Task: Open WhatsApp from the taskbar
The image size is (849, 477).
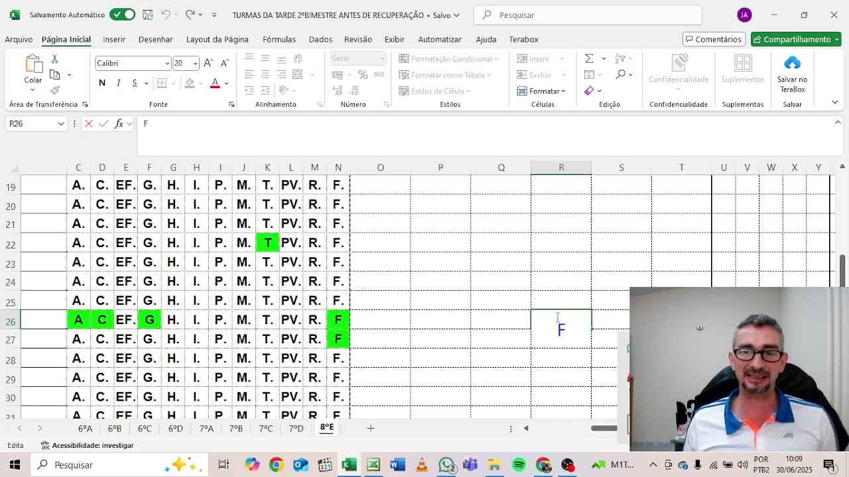Action: tap(447, 465)
